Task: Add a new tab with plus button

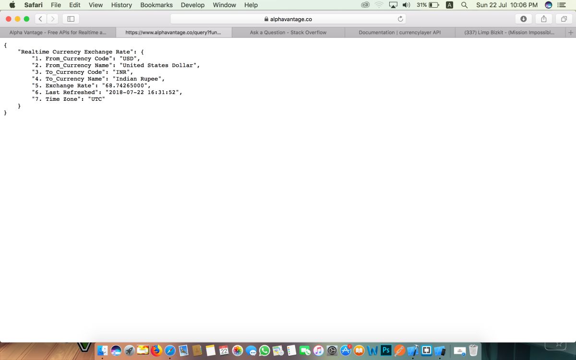Action: pos(571,33)
